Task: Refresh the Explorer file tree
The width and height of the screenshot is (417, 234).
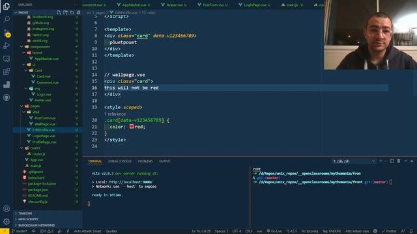Action: pos(72,12)
